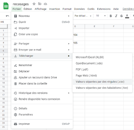Click the cell containing 104
The image size is (134, 130).
click(79, 35)
